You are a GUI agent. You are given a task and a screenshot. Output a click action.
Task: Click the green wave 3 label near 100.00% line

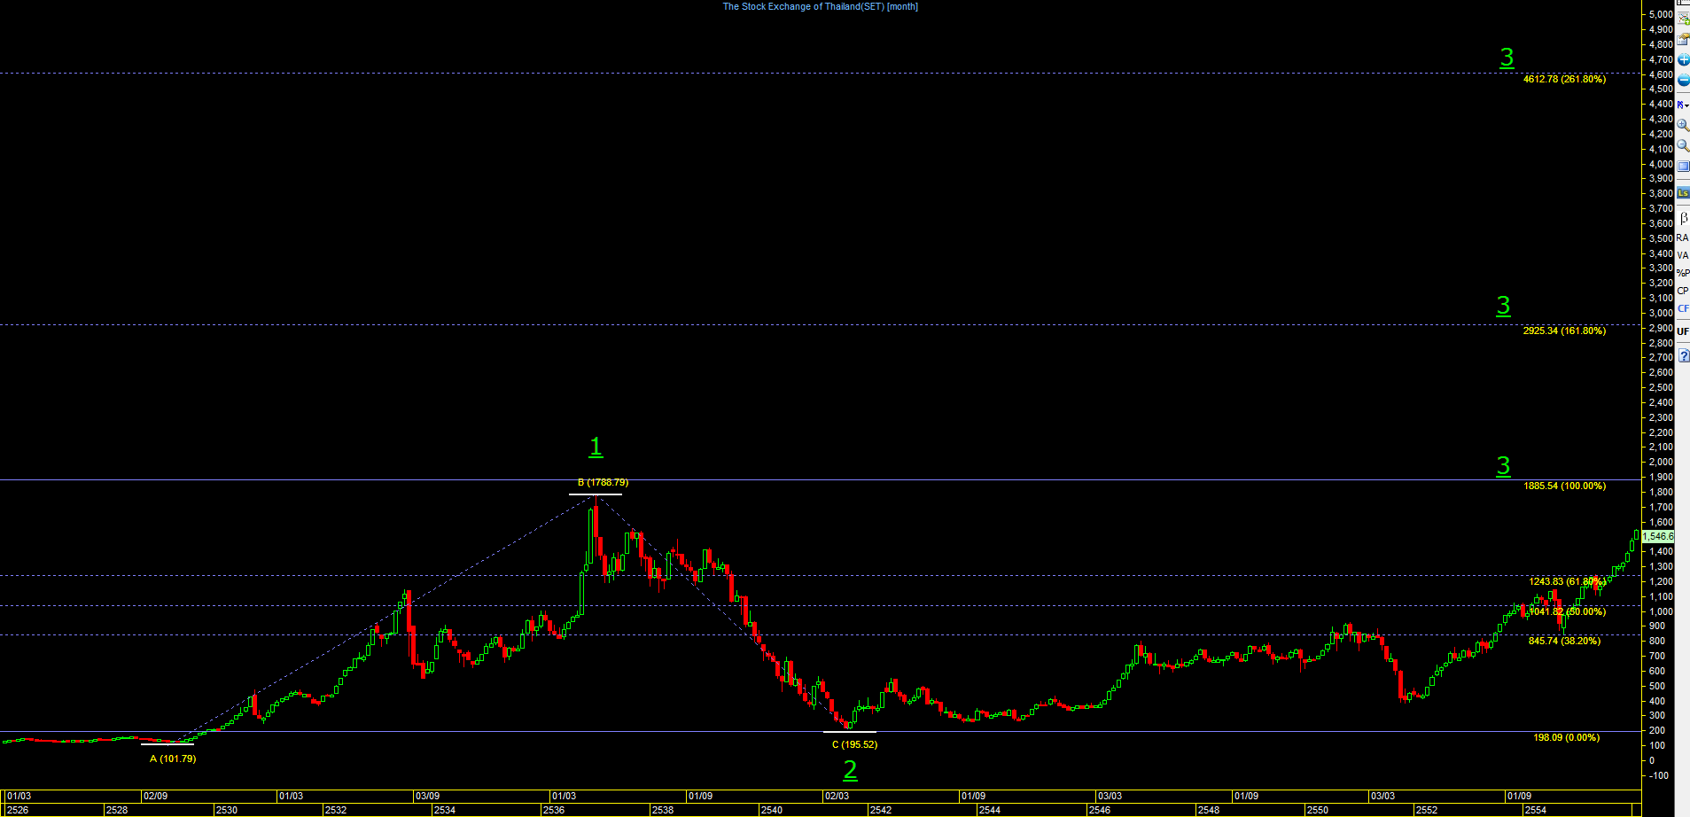click(1503, 466)
